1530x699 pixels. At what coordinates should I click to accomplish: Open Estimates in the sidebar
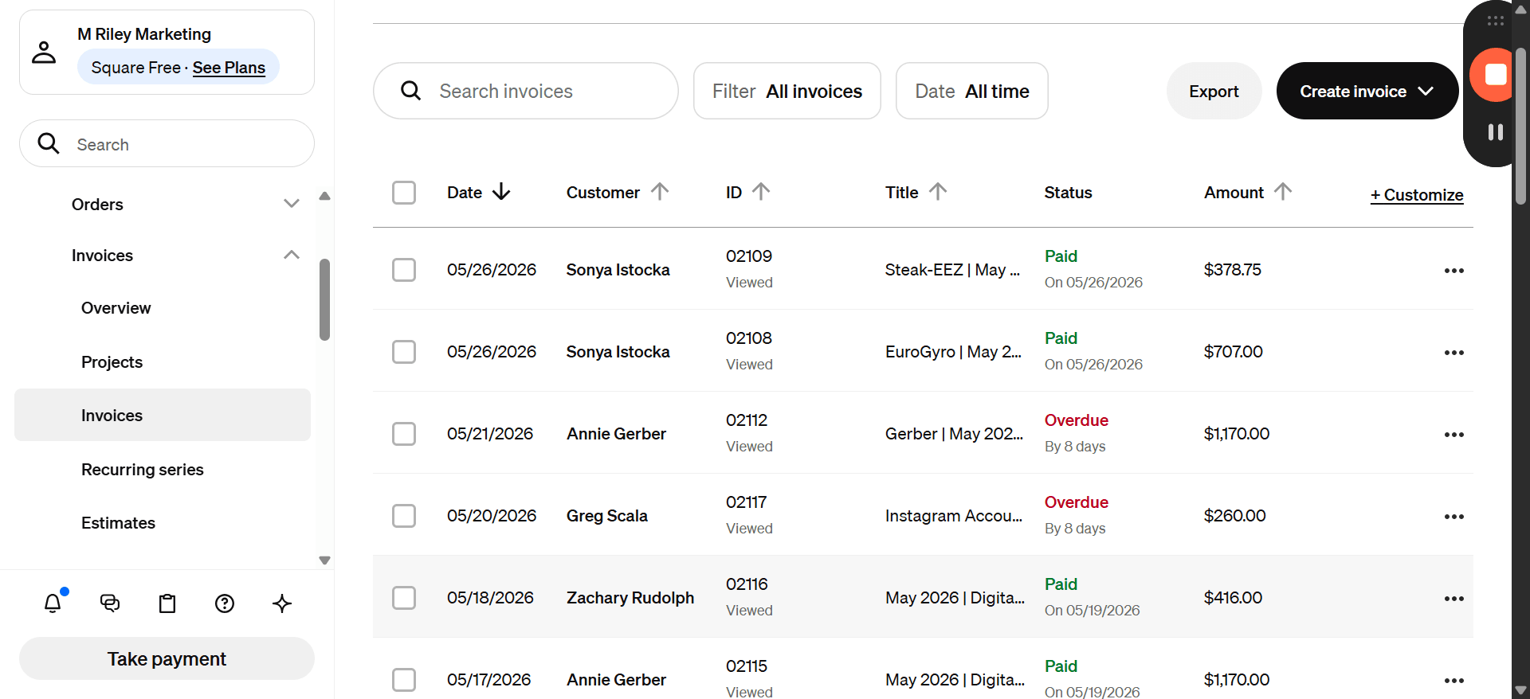pos(119,523)
